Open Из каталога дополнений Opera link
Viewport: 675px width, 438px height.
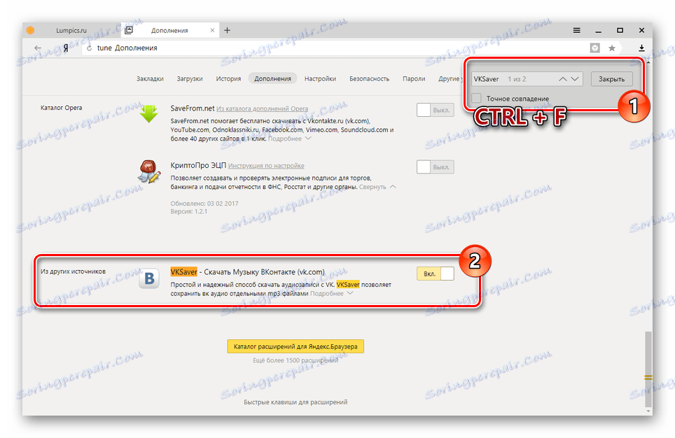[x=262, y=109]
